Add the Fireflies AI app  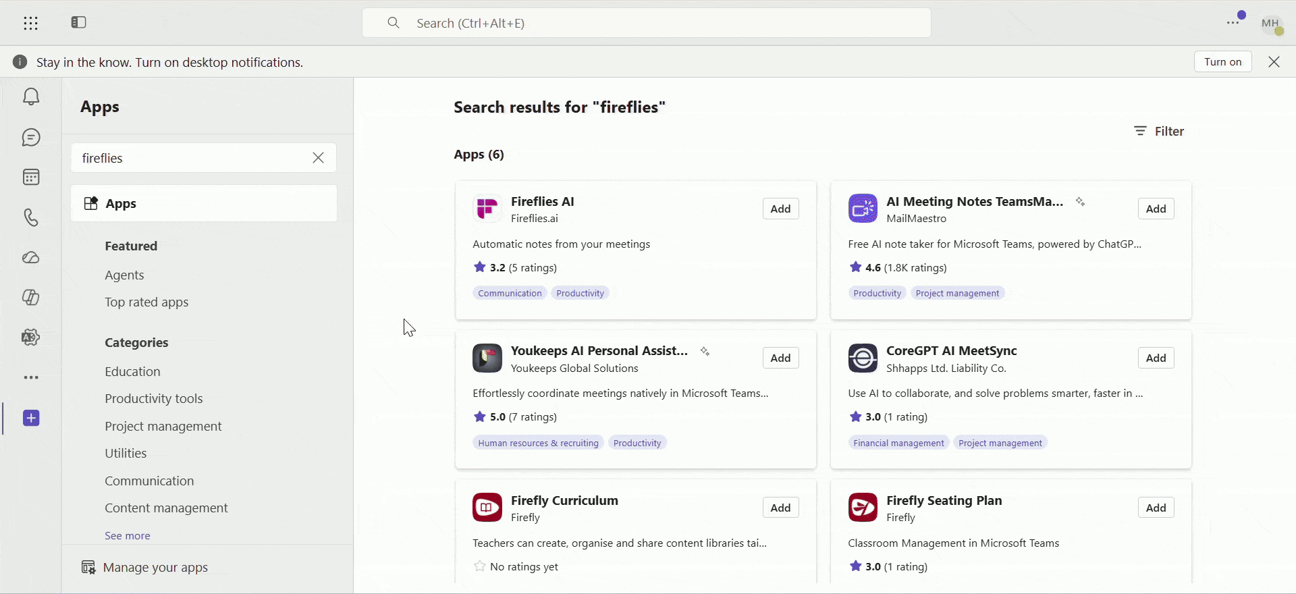(780, 209)
